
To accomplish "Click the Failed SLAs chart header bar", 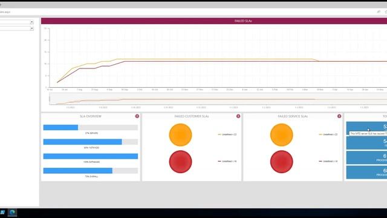I will click(214, 21).
